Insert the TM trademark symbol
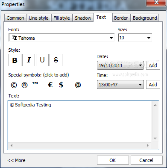This screenshot has width=167, height=168. (x=35, y=84)
